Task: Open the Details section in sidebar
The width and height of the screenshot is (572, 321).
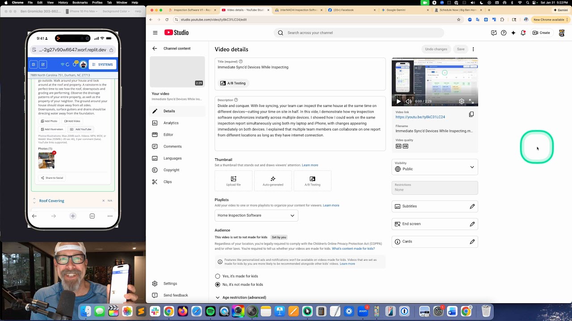Action: point(177,111)
